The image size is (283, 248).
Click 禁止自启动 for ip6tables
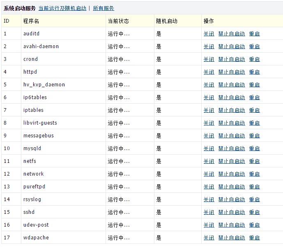click(232, 97)
